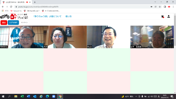The image size is (176, 99).
Task: Open Windows notification center
Action: tap(172, 97)
